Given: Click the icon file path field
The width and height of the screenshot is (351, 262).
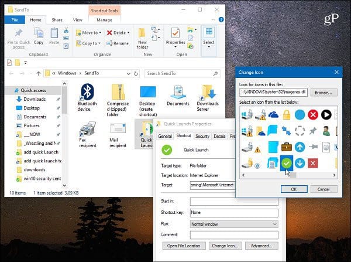Looking at the screenshot, I should pos(273,92).
